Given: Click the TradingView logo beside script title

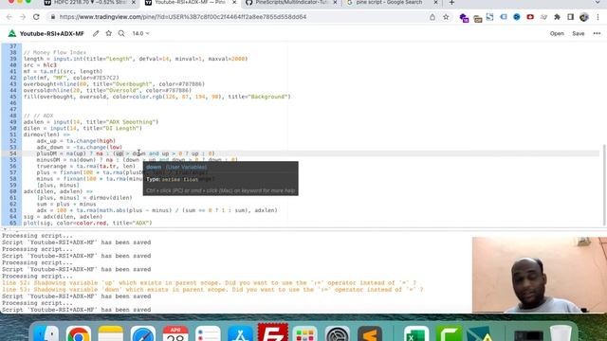Looking at the screenshot, I should [x=12, y=34].
